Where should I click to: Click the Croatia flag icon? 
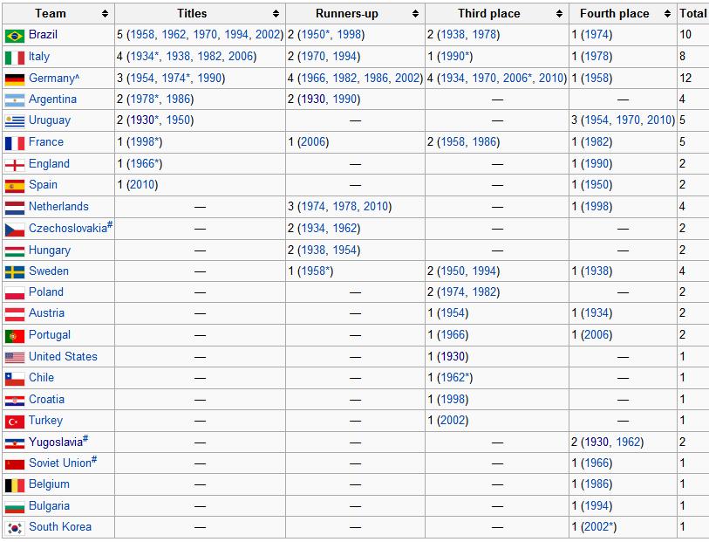click(15, 401)
